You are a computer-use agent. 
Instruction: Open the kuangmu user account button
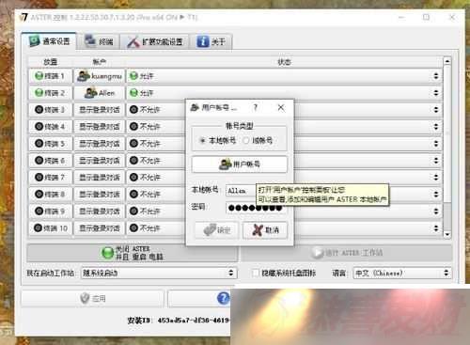99,76
